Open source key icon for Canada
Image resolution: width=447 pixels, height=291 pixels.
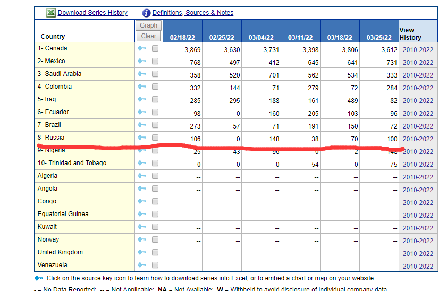pyautogui.click(x=142, y=48)
